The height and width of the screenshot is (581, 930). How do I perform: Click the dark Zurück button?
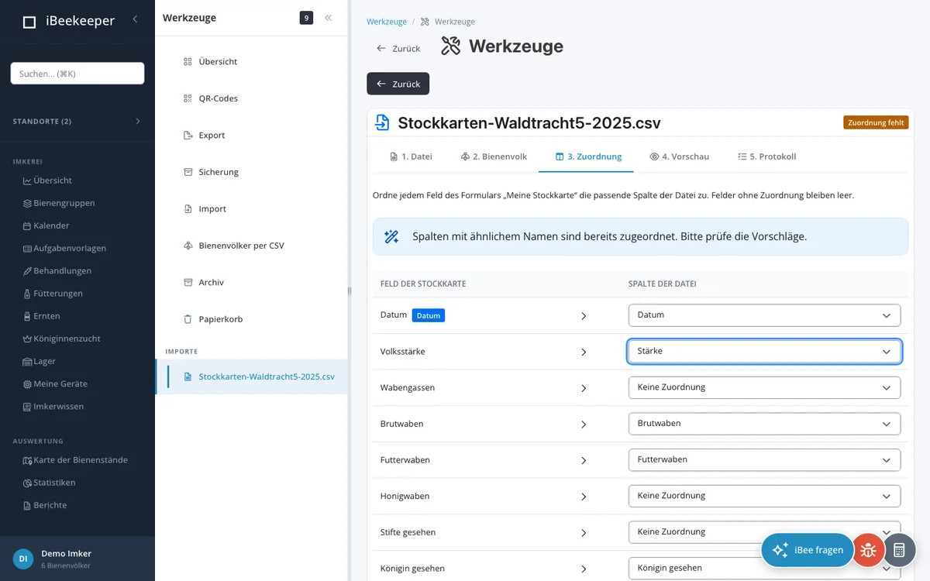point(398,84)
